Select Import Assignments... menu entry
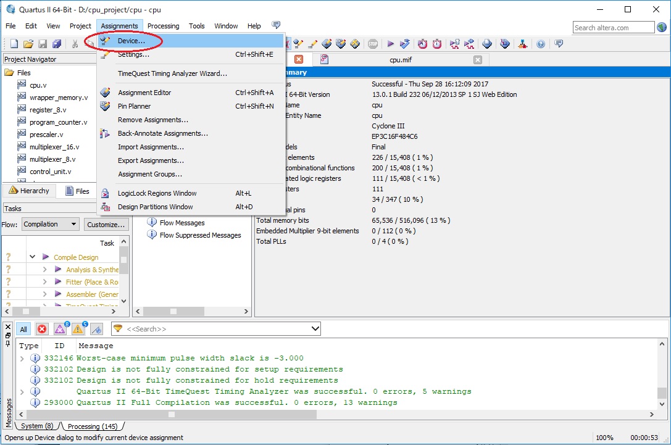 [191, 147]
